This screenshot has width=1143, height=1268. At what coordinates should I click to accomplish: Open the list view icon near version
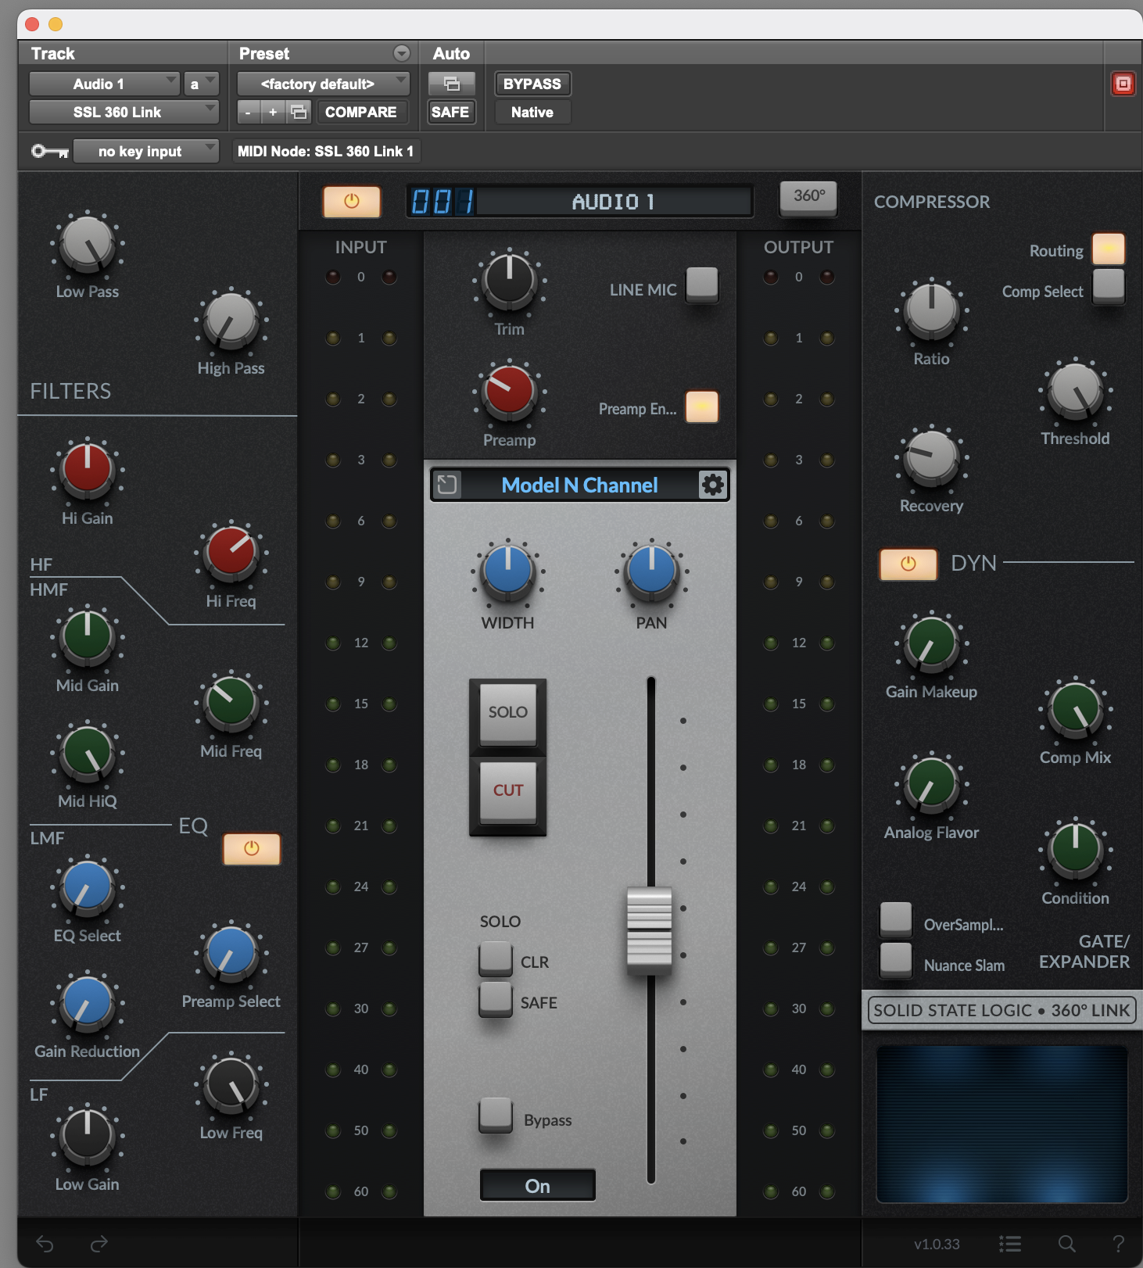tap(1010, 1243)
